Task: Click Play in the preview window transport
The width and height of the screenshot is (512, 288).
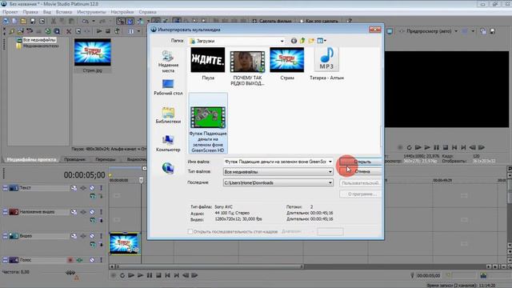Action: coord(427,147)
